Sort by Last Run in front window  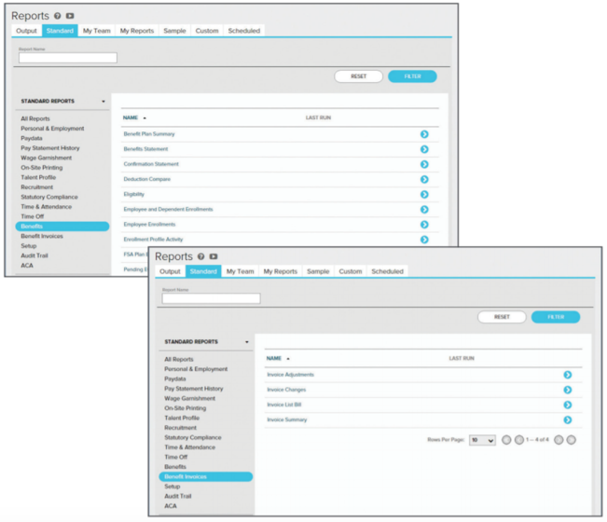point(462,358)
